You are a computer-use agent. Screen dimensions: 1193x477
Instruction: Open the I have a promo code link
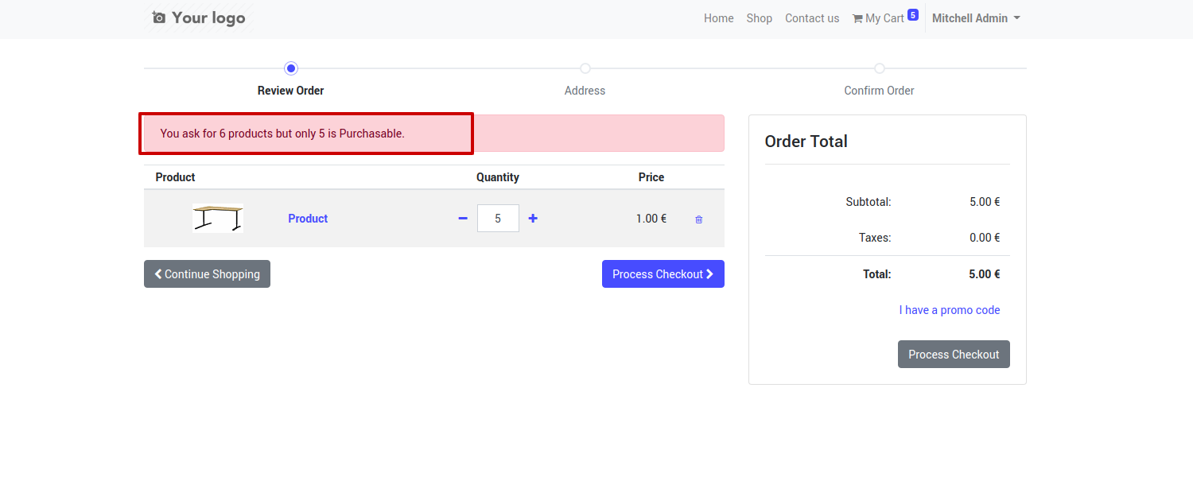pyautogui.click(x=950, y=310)
